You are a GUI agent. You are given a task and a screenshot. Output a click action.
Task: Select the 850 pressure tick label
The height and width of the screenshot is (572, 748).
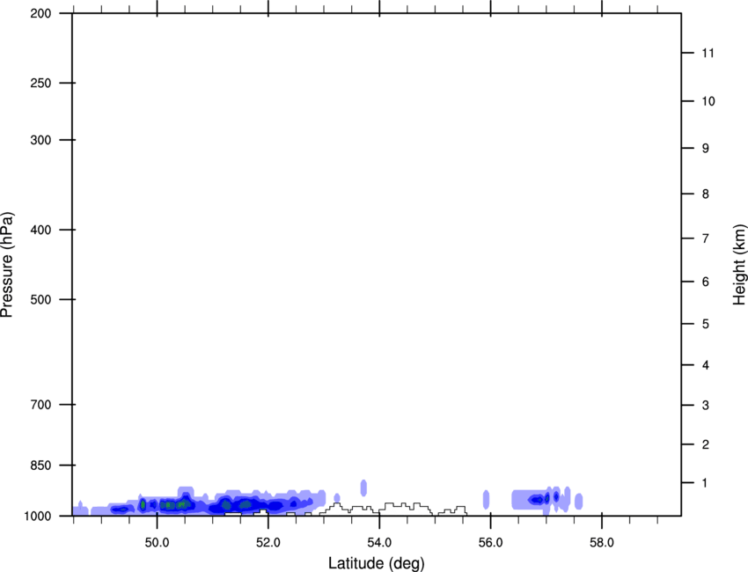pos(40,466)
